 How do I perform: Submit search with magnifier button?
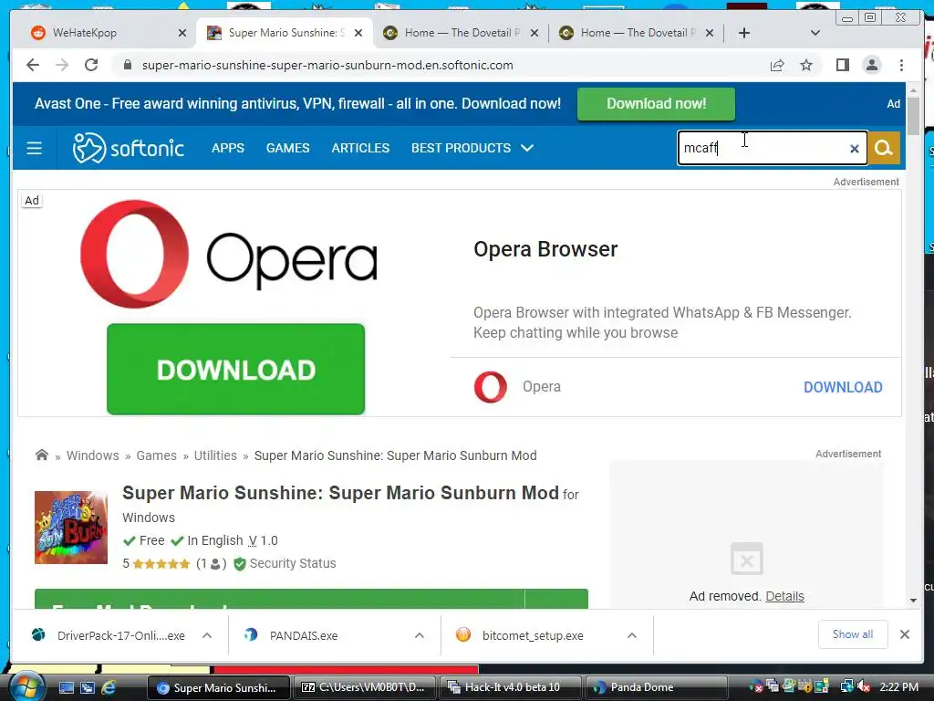click(883, 148)
